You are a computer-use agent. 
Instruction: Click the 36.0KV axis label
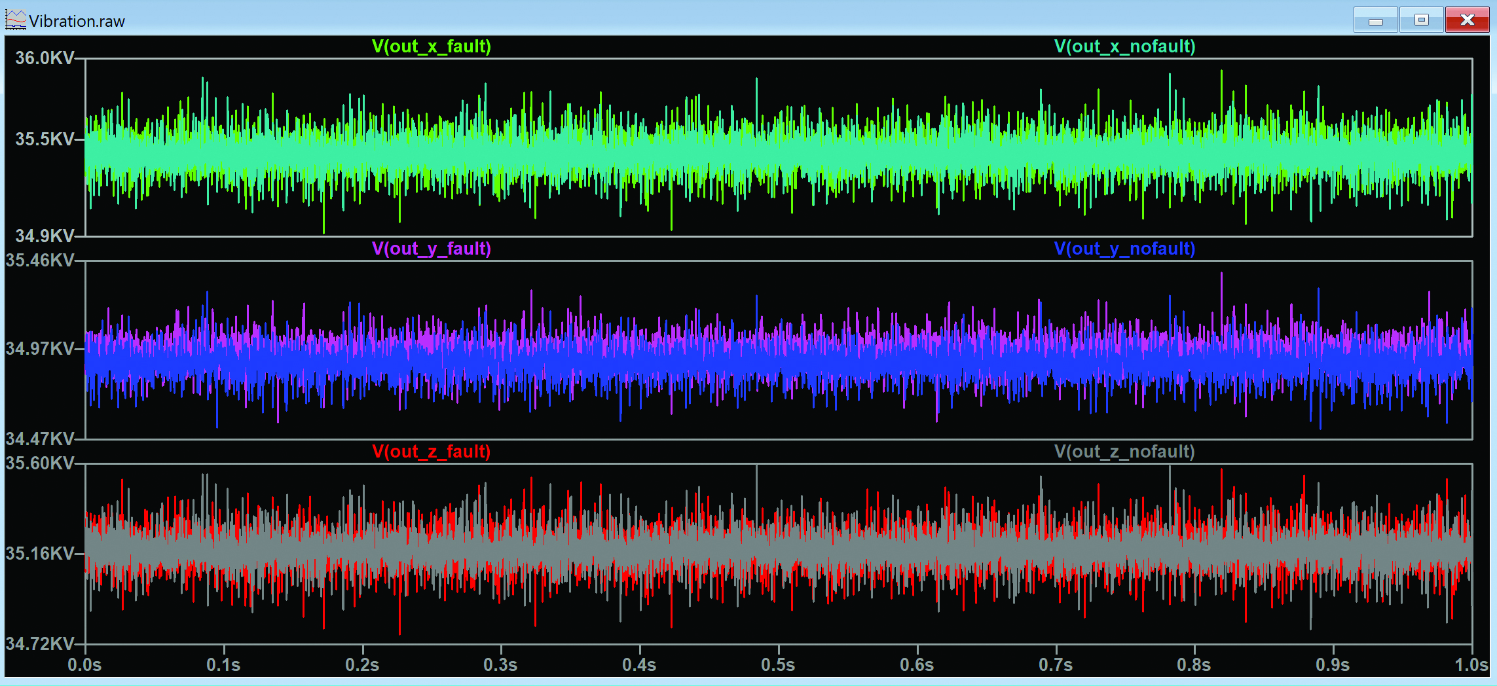pyautogui.click(x=45, y=58)
